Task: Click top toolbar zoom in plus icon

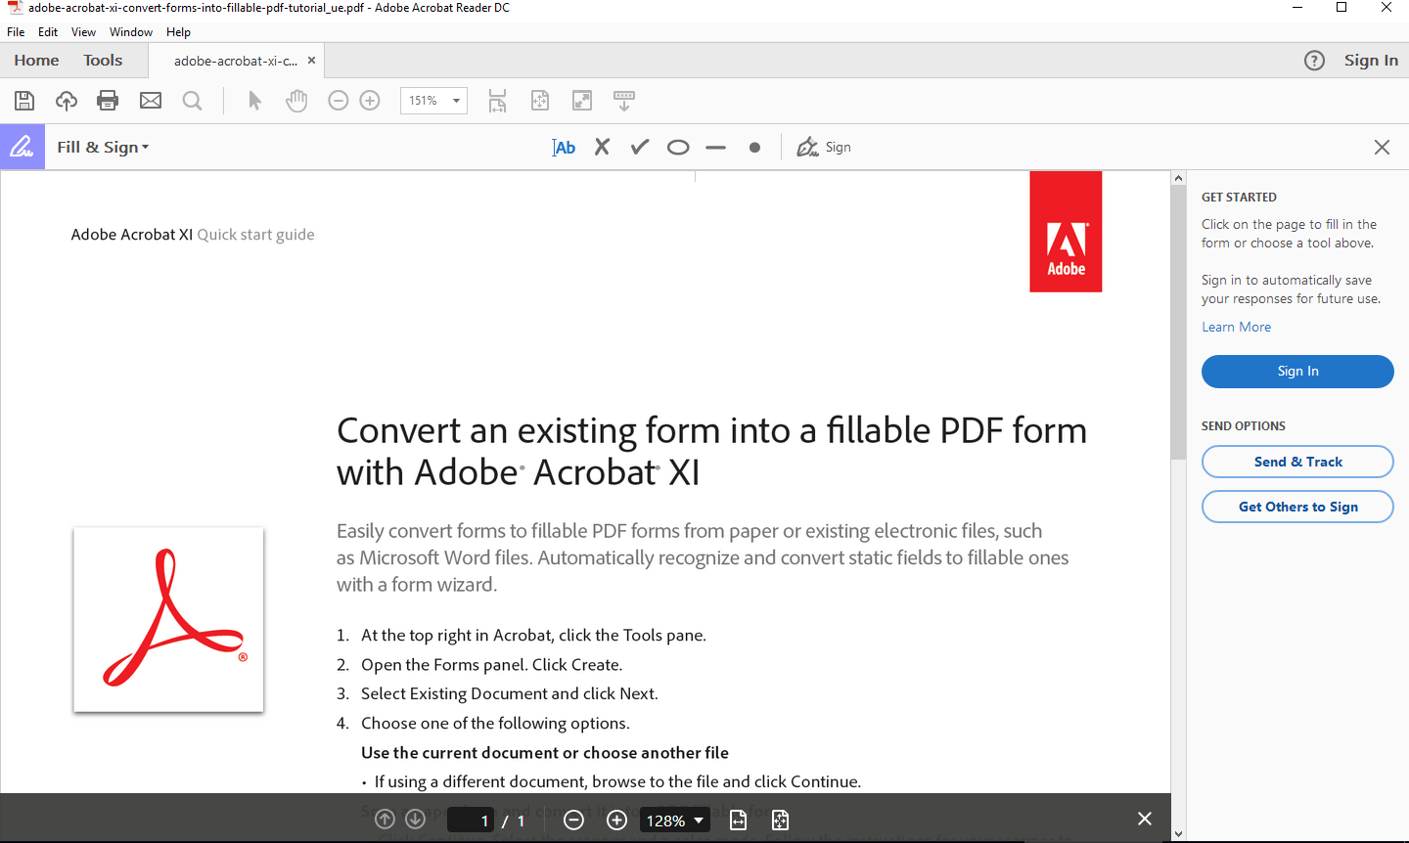Action: coord(370,101)
